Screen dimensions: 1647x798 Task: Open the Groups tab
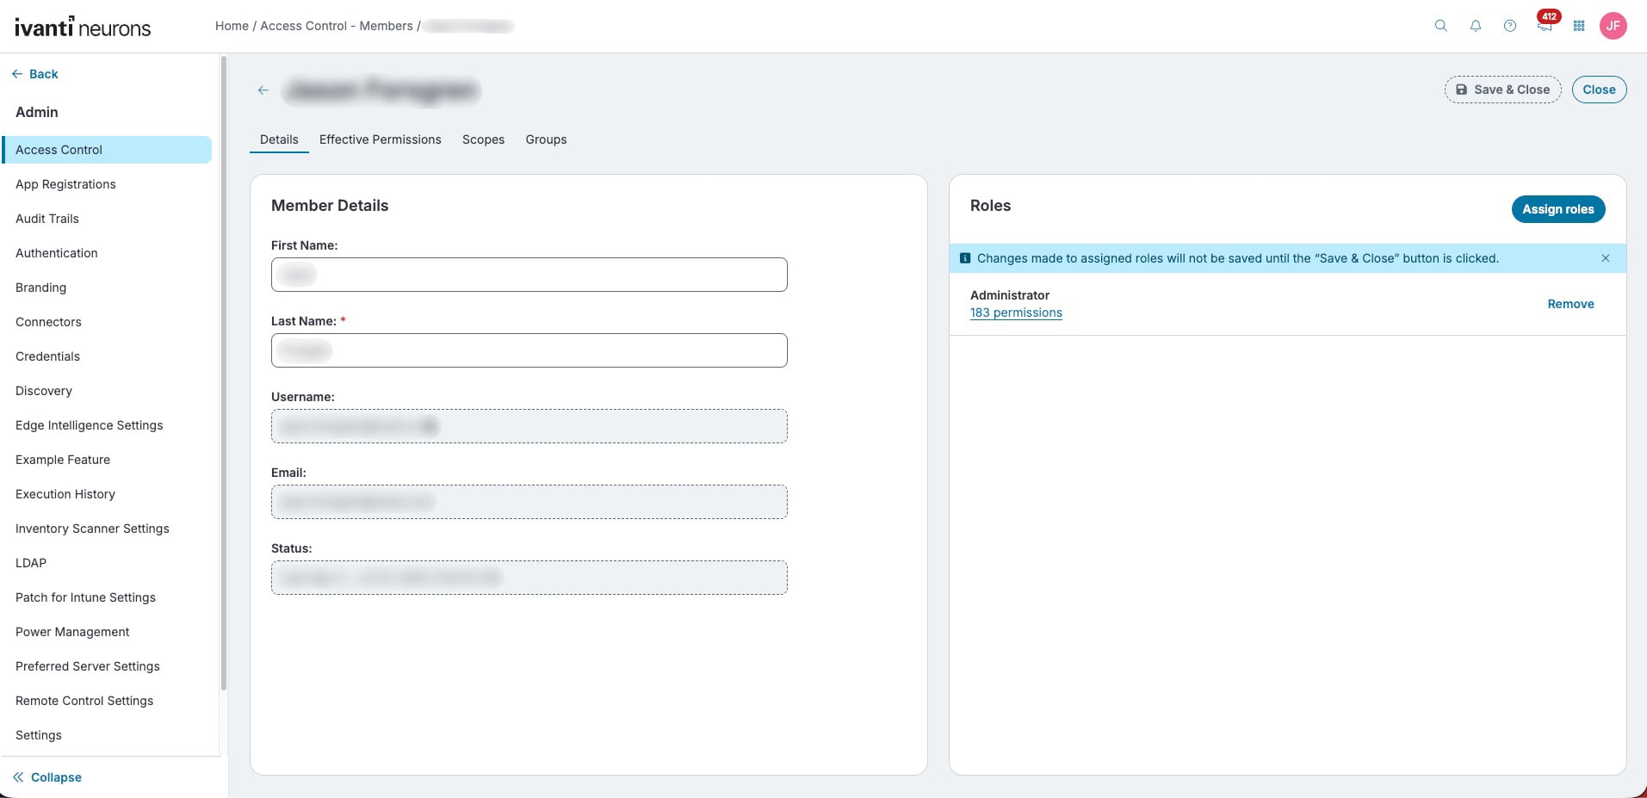tap(546, 139)
